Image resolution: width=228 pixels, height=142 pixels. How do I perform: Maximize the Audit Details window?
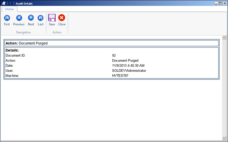(x=220, y=3)
